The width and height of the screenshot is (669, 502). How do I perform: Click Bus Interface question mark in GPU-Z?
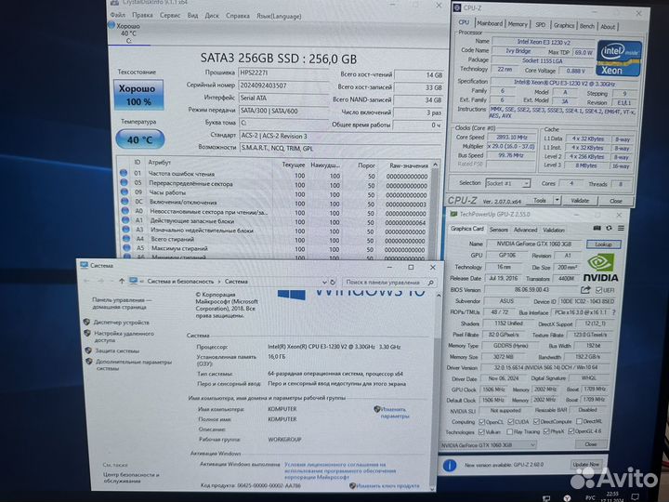[614, 312]
